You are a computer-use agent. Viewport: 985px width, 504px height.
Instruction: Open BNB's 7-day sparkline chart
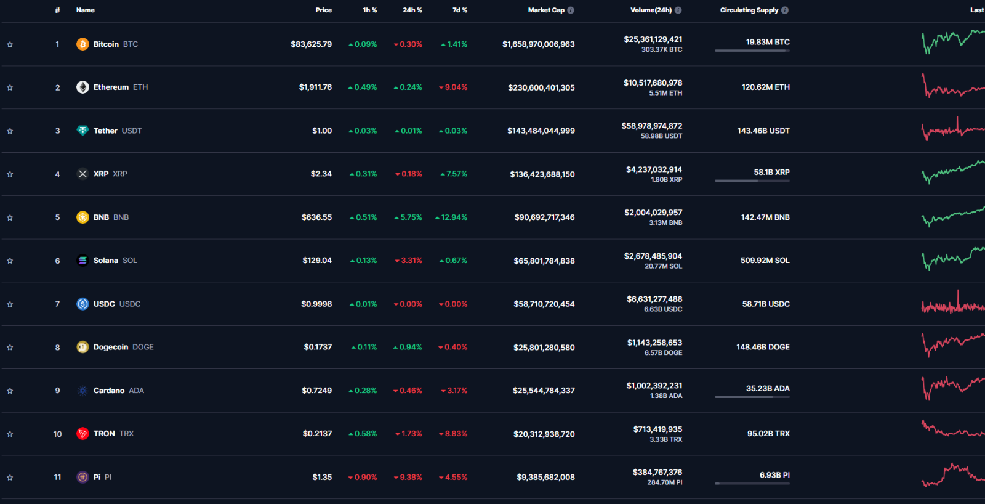tap(953, 217)
